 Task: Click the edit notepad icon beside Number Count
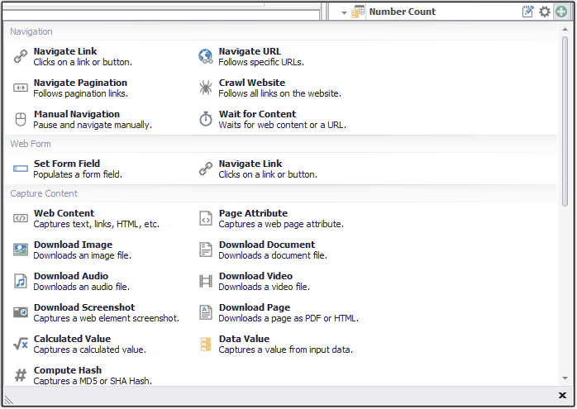tap(528, 12)
